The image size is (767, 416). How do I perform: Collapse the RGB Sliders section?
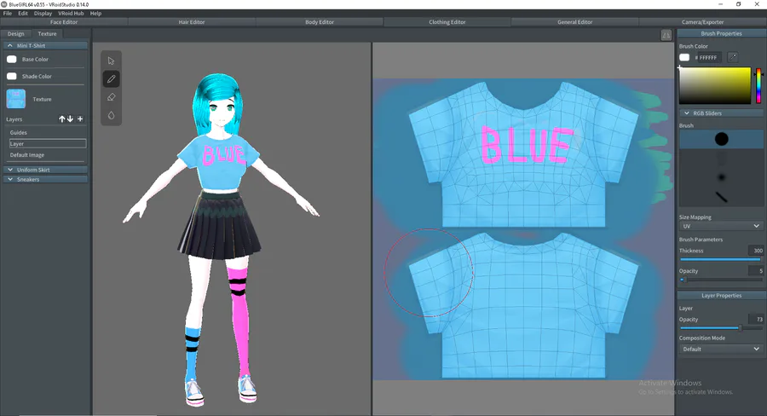coord(721,113)
